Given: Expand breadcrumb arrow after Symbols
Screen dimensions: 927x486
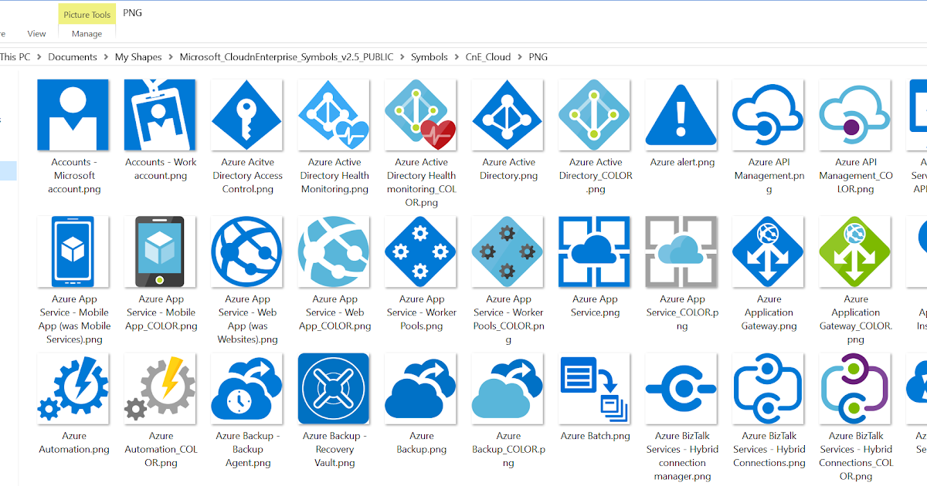Looking at the screenshot, I should pos(457,57).
